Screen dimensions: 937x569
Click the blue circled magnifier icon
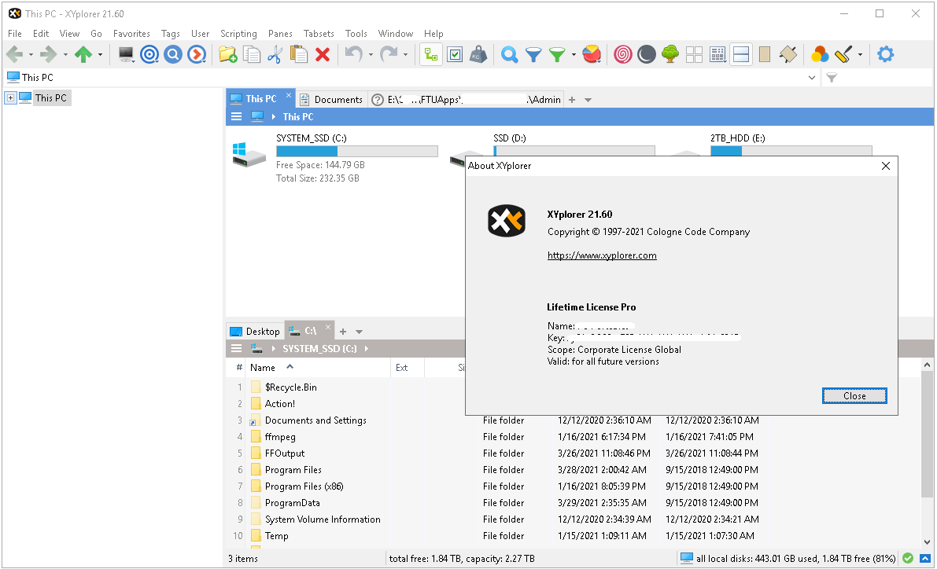coord(173,54)
